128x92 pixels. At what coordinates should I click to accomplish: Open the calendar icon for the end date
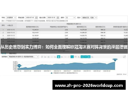pyautogui.click(x=58, y=18)
